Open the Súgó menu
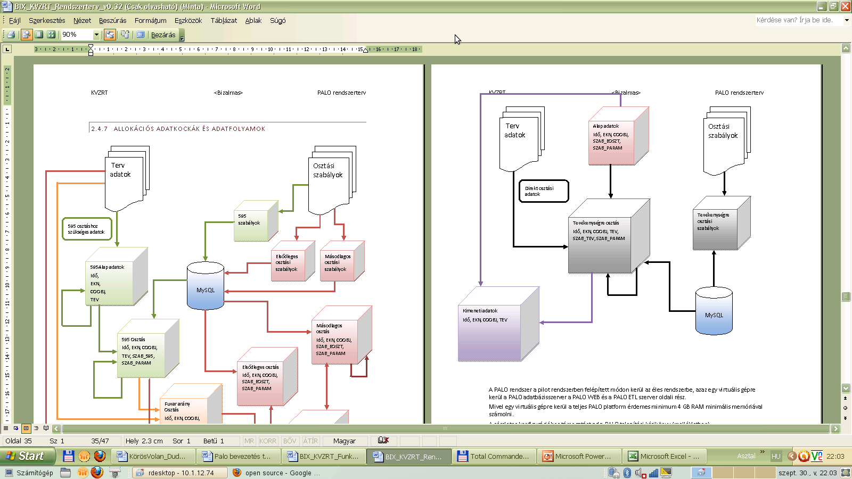 click(277, 20)
